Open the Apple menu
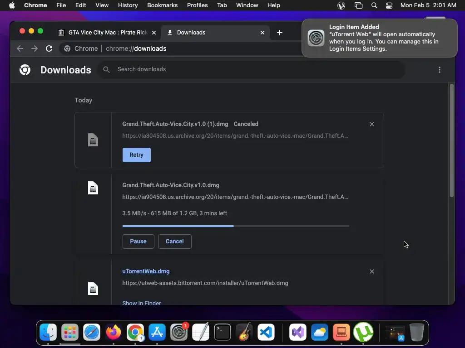This screenshot has height=348, width=465. (x=12, y=5)
